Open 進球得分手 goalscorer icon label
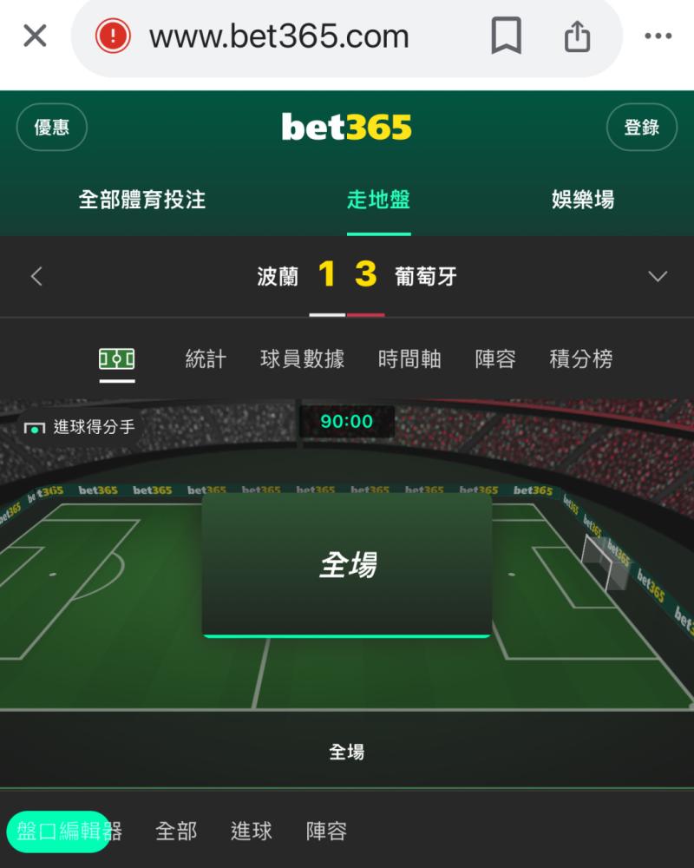694x868 pixels. tap(80, 427)
